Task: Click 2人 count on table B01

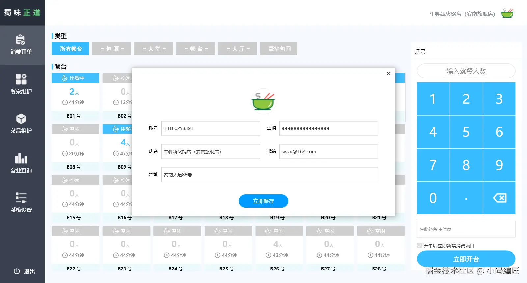Action: [x=74, y=92]
